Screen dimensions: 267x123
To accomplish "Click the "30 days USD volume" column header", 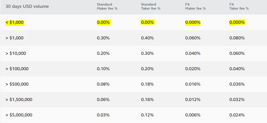I will coord(27,6).
